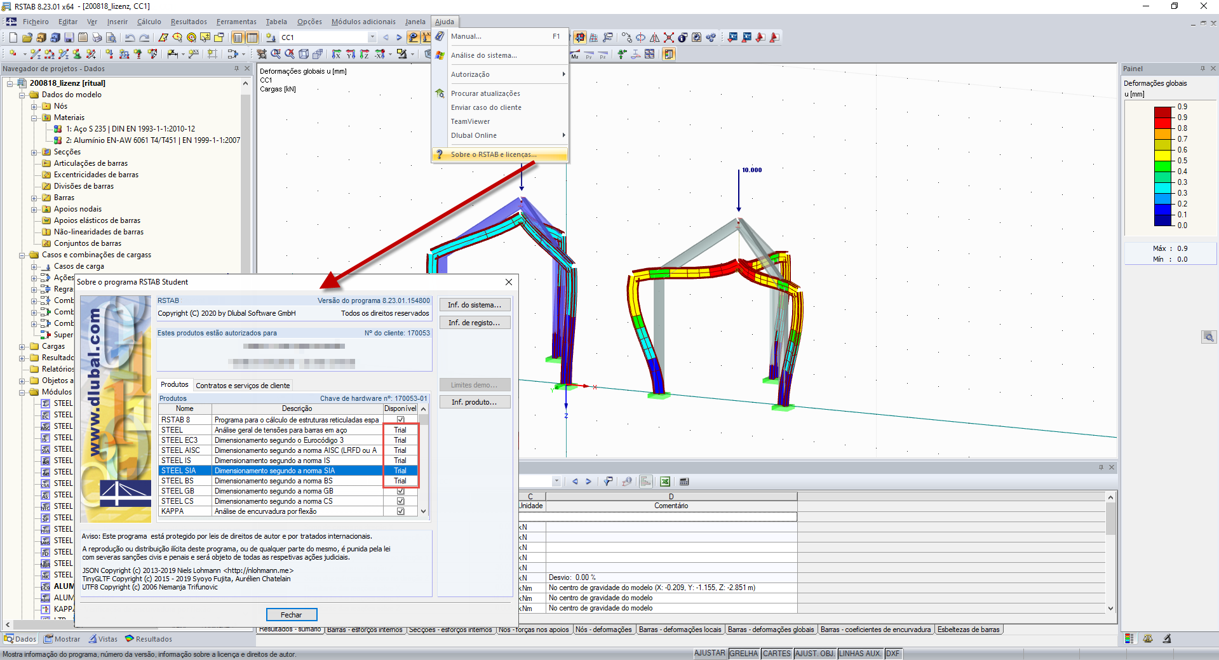Undo the last action with the Undo arrow
This screenshot has height=660, width=1219.
point(130,37)
